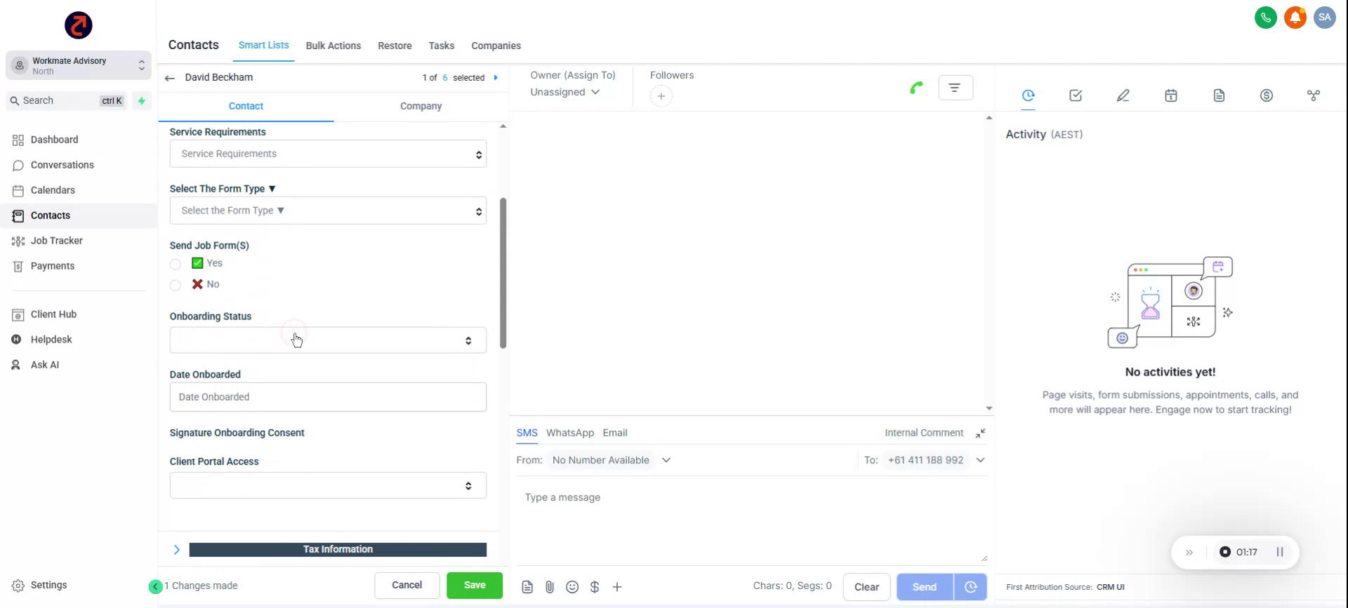Schedule the message with clock button
1348x608 pixels.
click(x=970, y=587)
